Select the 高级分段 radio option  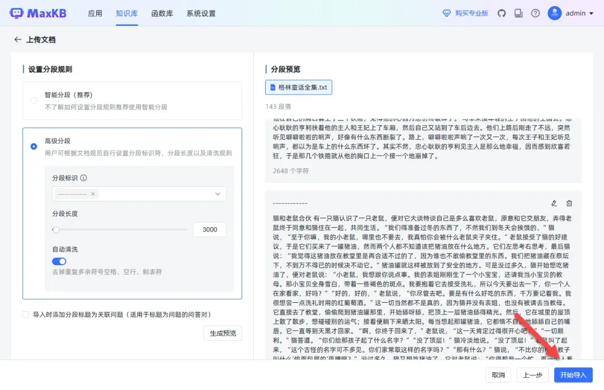point(34,147)
